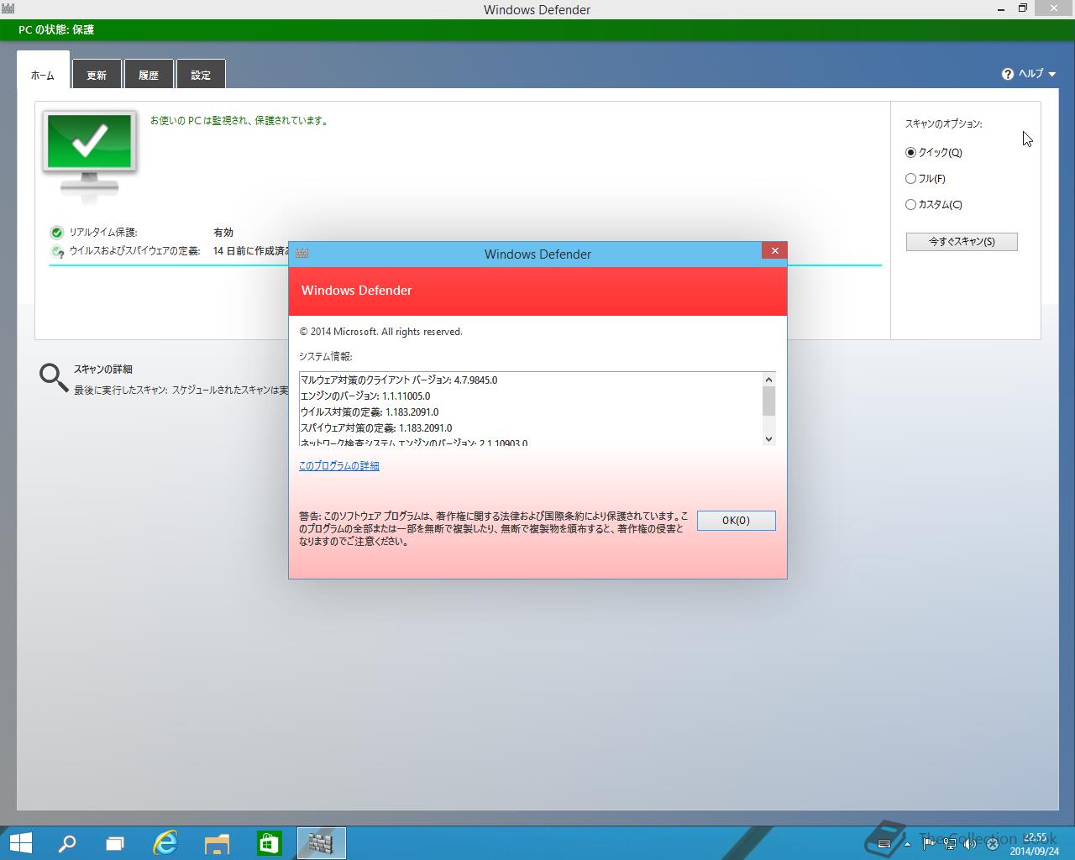Switch to the 更新 tab
This screenshot has height=860, width=1075.
point(97,74)
